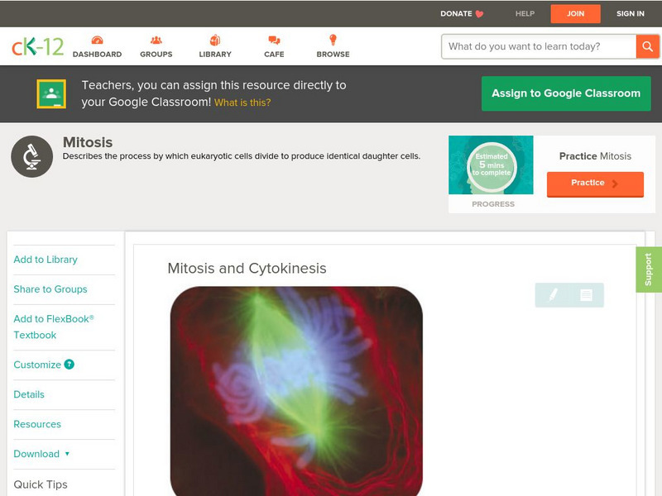The height and width of the screenshot is (496, 662).
Task: Select the highlighter pen tool icon
Action: [553, 295]
